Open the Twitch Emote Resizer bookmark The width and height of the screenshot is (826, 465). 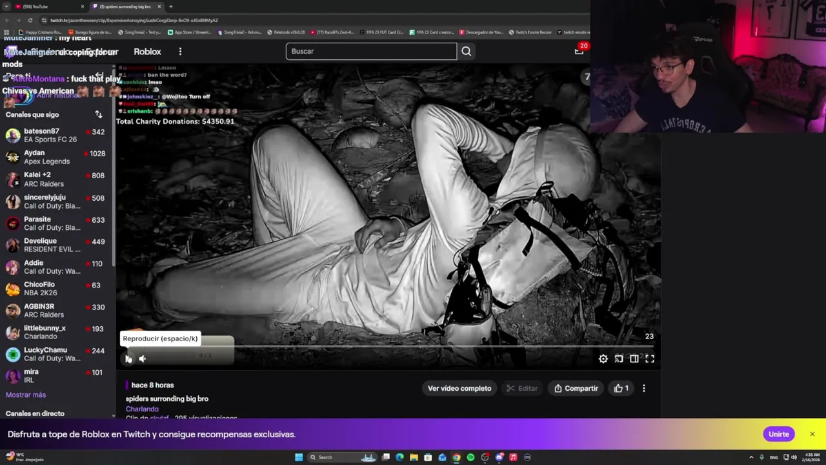tap(529, 32)
